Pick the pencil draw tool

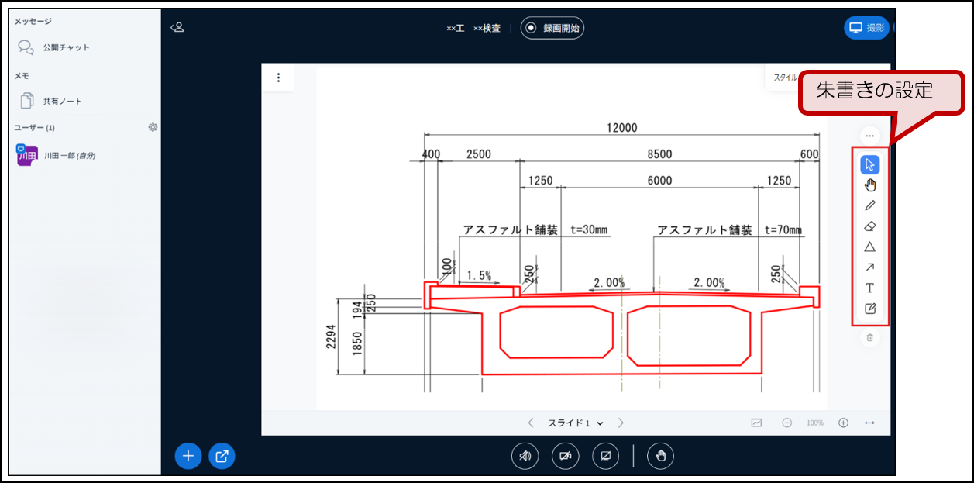(x=869, y=205)
